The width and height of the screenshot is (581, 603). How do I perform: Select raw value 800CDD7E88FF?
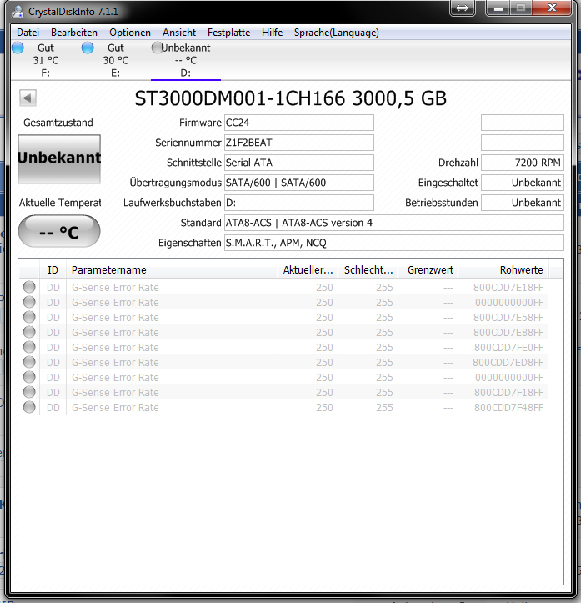pos(508,333)
